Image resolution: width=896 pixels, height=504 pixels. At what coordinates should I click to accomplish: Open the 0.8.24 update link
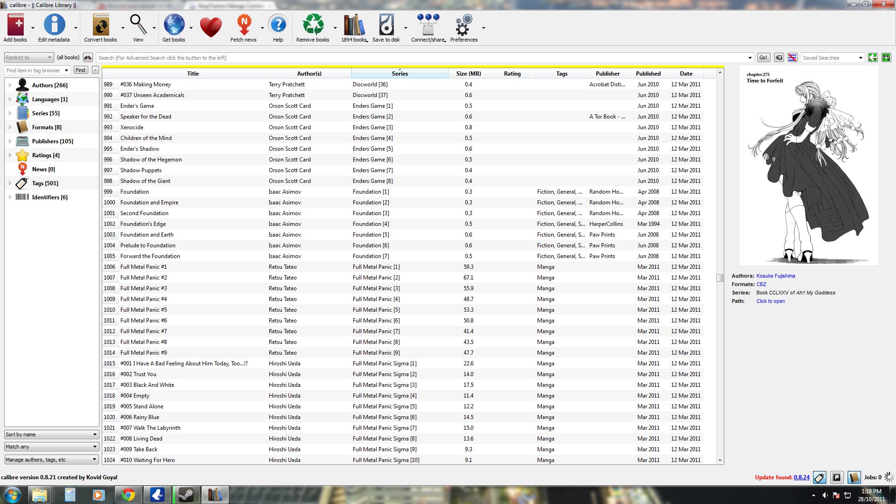point(801,477)
